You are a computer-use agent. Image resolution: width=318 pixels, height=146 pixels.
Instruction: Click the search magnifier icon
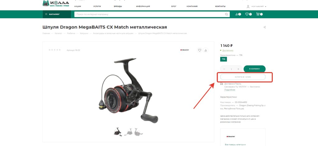tap(226, 14)
